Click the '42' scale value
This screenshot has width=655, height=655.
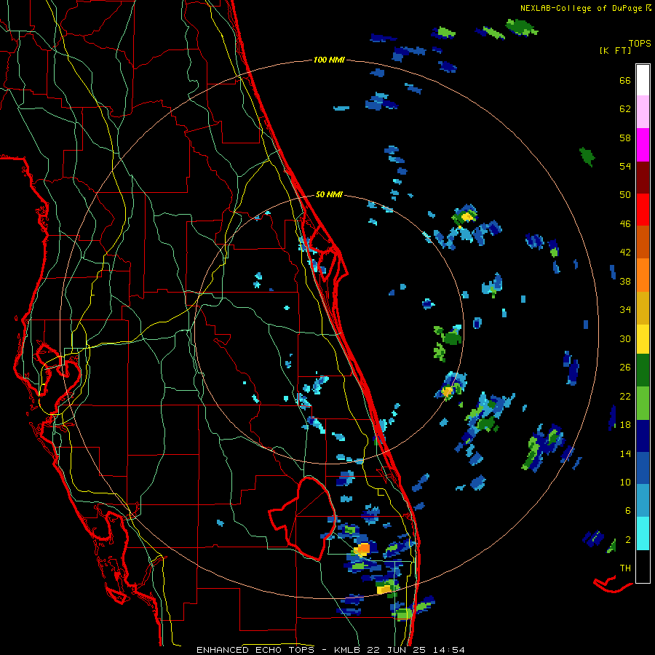point(625,253)
